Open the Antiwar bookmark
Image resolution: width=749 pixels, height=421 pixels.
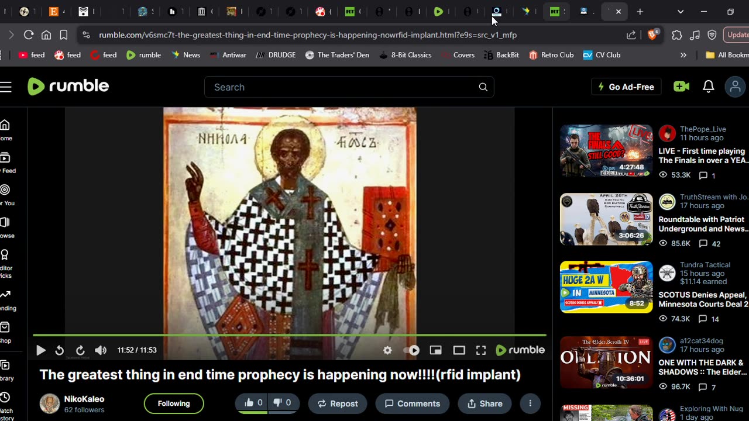pos(228,55)
